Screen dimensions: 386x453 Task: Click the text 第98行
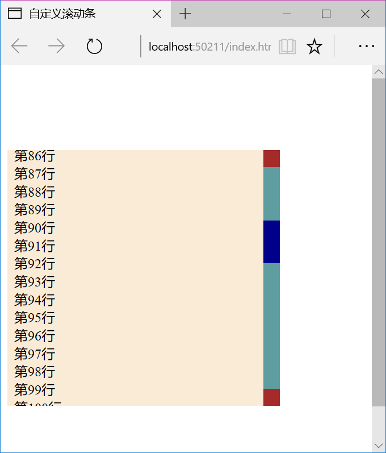(x=35, y=372)
